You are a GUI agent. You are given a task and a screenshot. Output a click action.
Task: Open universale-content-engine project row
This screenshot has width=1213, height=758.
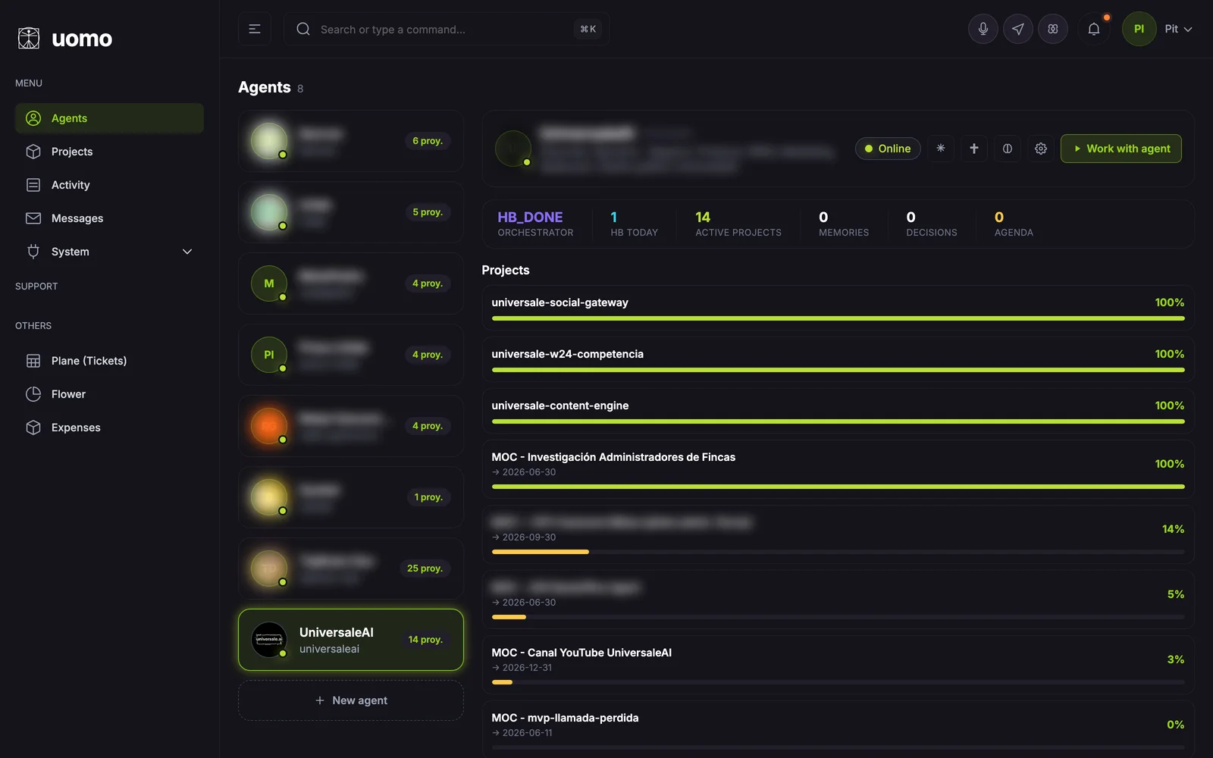(838, 411)
